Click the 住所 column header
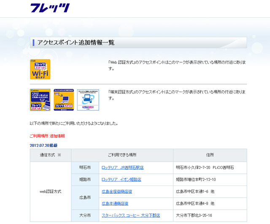270x224 pixels. [x=210, y=155]
